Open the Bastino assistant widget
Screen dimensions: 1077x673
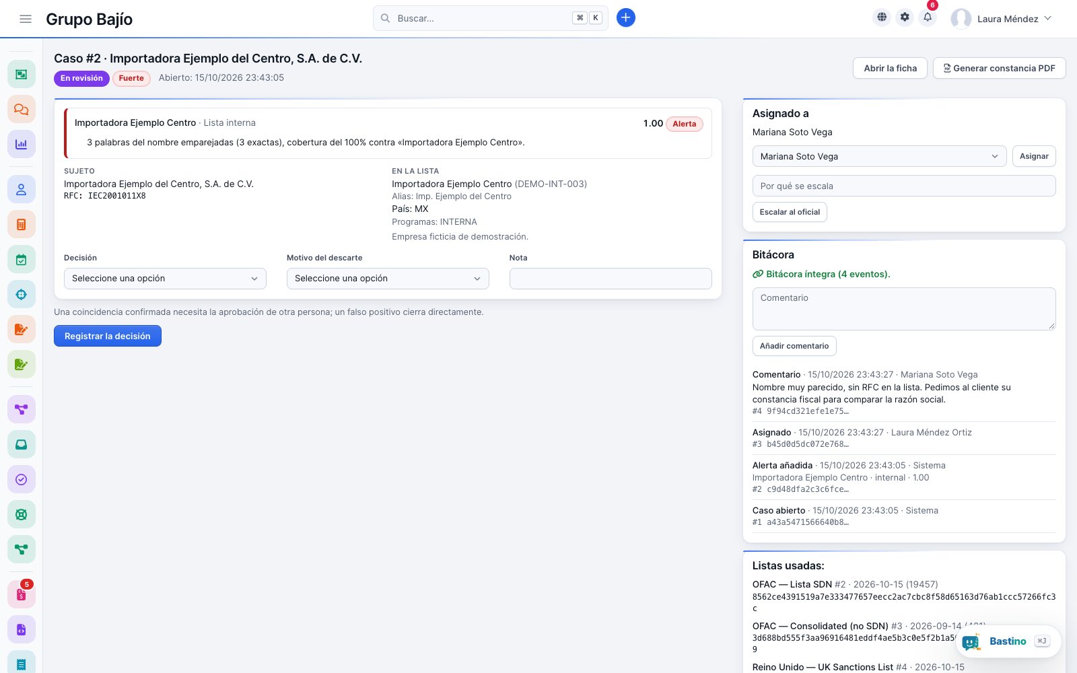(1008, 641)
